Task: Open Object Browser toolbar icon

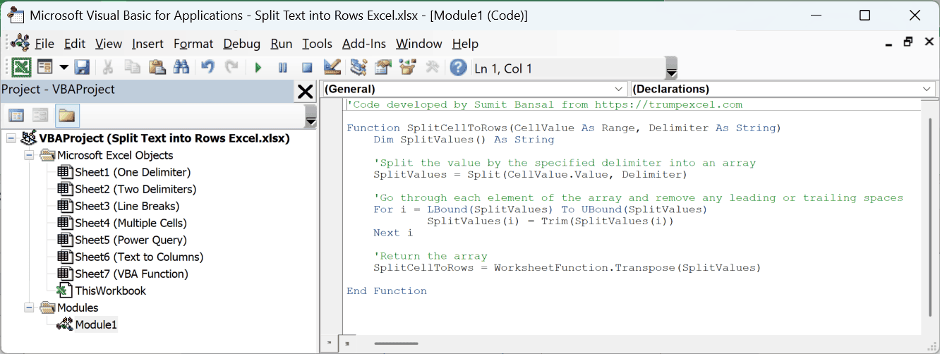Action: click(408, 68)
